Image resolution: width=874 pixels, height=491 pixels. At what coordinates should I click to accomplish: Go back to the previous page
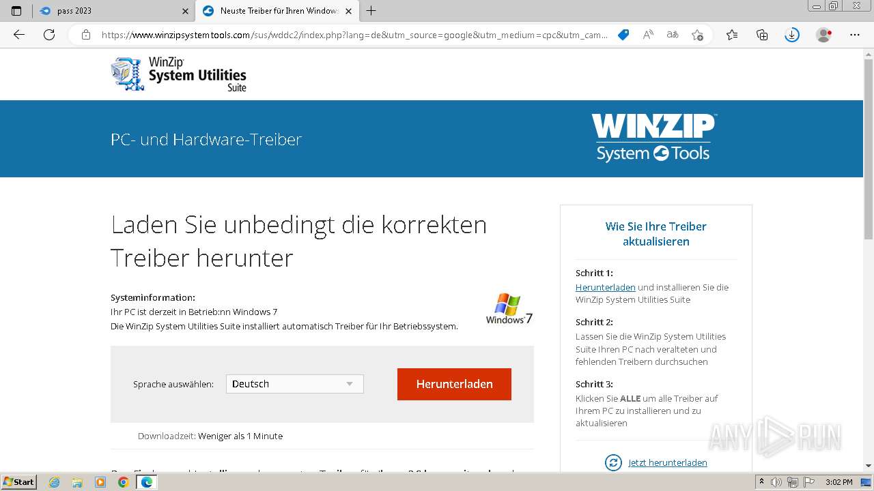pos(19,35)
